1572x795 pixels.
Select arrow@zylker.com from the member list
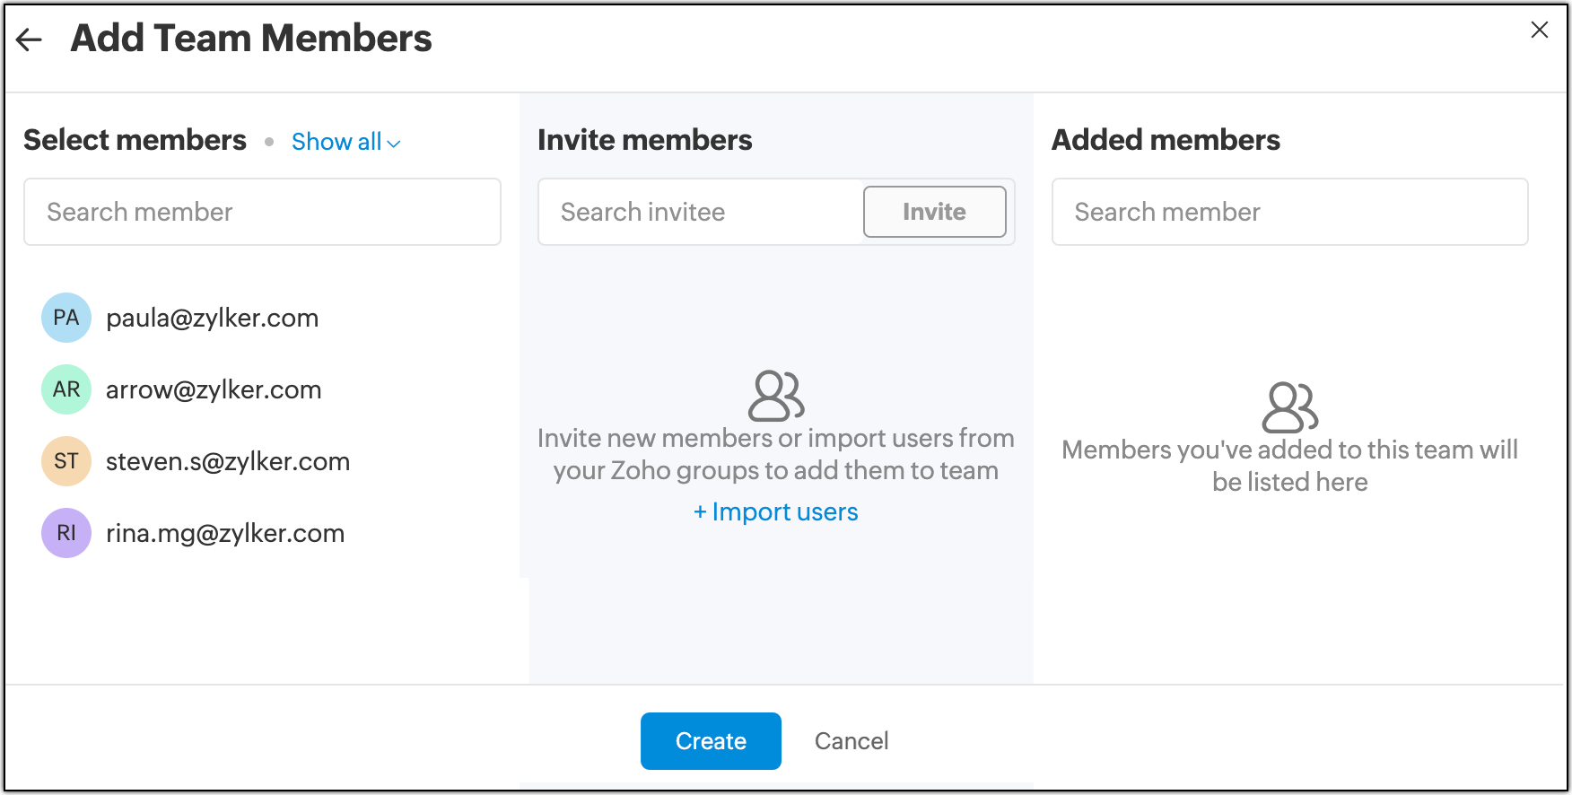[x=214, y=389]
